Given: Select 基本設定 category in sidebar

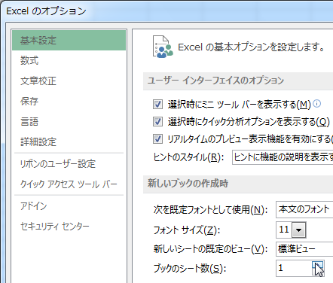Looking at the screenshot, I should tap(69, 41).
